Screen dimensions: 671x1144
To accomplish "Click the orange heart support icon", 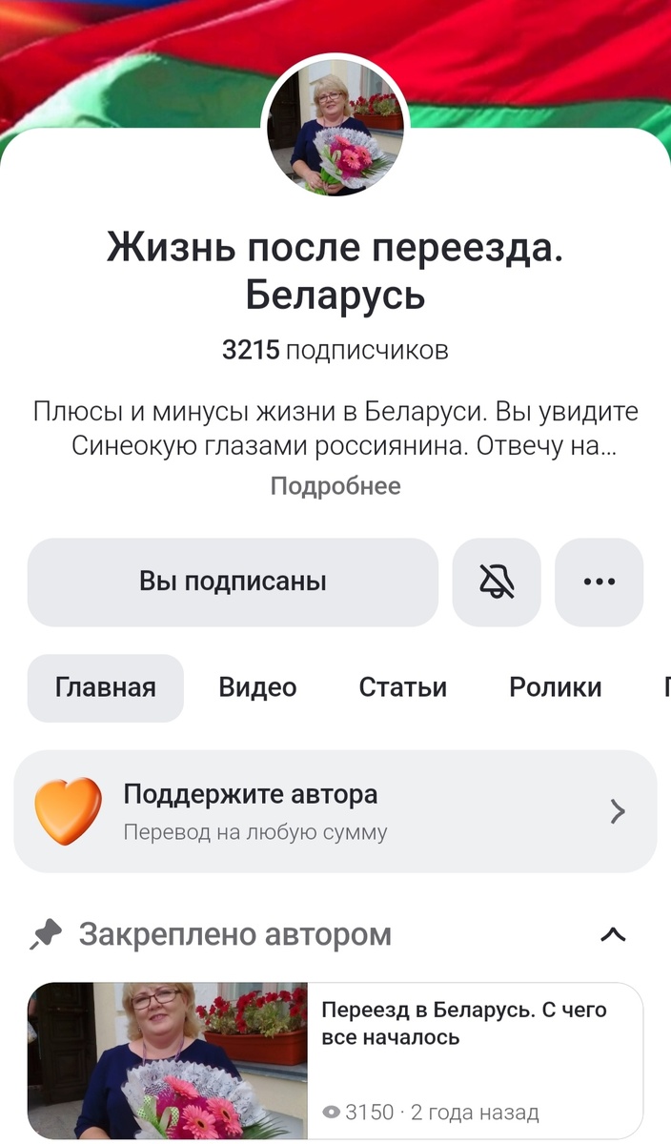I will (x=67, y=810).
